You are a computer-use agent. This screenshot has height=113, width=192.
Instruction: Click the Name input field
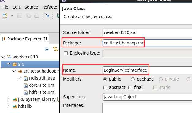click(x=147, y=70)
